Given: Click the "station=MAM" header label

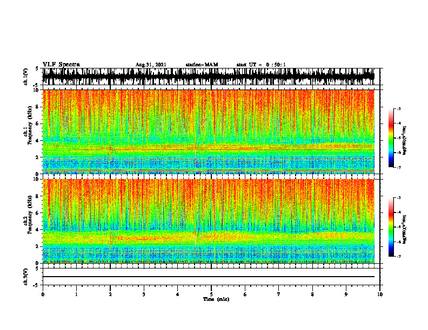Looking at the screenshot, I should tap(202, 65).
